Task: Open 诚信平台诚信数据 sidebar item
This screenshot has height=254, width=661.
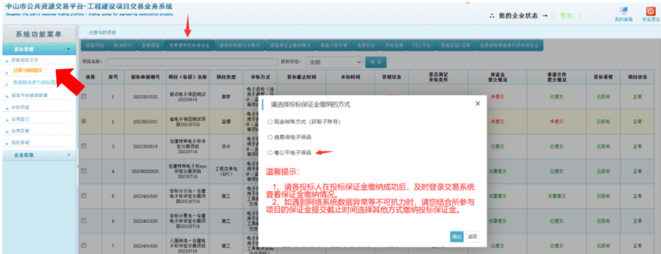Action: click(x=29, y=95)
